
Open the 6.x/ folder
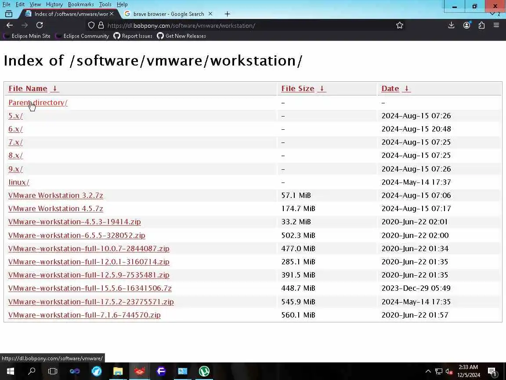(x=15, y=129)
